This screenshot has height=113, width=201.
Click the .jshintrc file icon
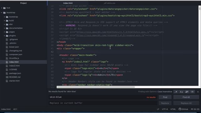point(7,43)
